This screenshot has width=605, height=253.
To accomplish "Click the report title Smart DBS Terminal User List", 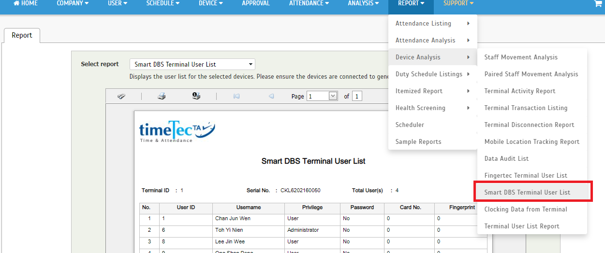I will point(313,161).
